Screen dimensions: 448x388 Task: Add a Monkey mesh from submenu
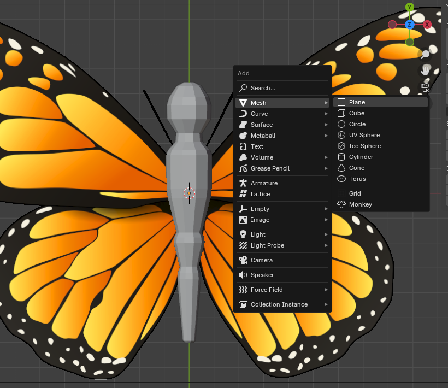[381, 204]
